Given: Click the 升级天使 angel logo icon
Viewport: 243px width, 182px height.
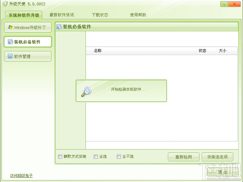Looking at the screenshot, I should point(5,4).
